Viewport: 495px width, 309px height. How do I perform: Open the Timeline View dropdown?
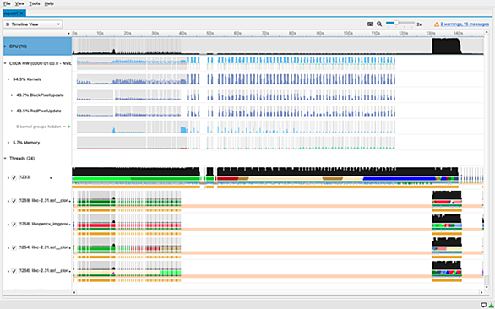[x=33, y=24]
